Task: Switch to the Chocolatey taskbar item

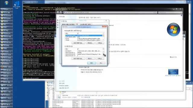Action: 6,46
